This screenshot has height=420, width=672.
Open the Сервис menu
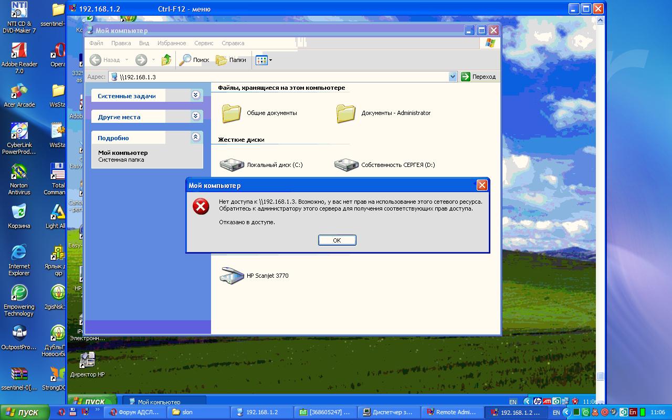pyautogui.click(x=203, y=43)
